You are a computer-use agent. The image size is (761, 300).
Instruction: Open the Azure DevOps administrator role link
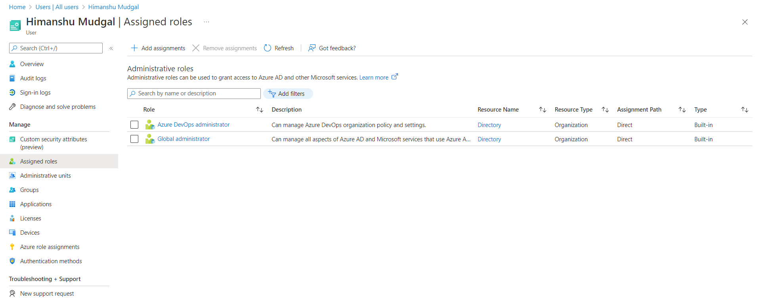(193, 125)
